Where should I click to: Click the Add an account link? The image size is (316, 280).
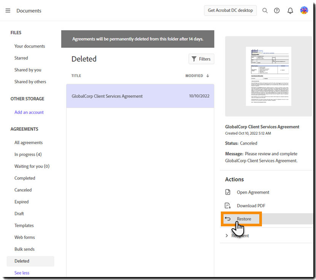(x=29, y=112)
